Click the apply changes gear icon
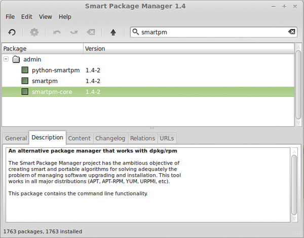 point(34,32)
